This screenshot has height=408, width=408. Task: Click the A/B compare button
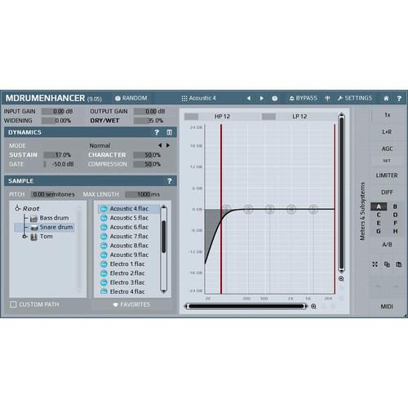pos(387,245)
